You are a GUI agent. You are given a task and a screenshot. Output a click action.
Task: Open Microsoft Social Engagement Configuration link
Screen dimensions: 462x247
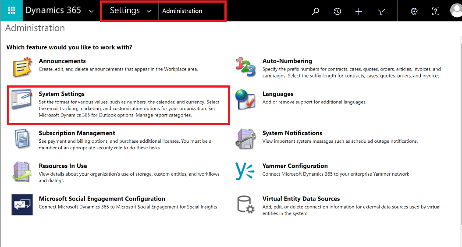(102, 199)
